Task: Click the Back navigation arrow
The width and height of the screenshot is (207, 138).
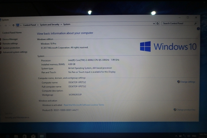Action: 1,26
